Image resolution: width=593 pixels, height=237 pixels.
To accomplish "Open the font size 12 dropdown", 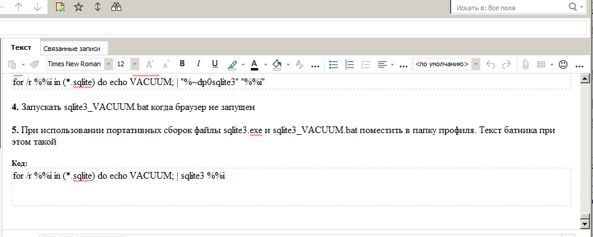I will 135,64.
